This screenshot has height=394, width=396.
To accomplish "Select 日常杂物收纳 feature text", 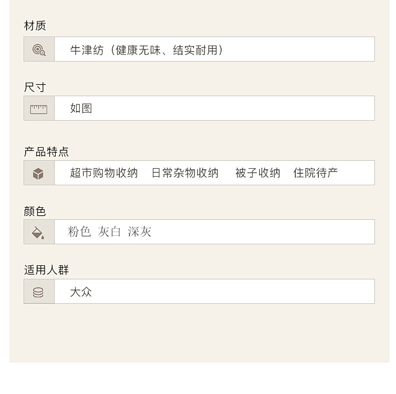I will pyautogui.click(x=185, y=173).
